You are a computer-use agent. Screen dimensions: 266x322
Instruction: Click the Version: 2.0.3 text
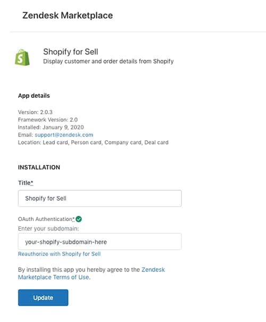point(35,112)
